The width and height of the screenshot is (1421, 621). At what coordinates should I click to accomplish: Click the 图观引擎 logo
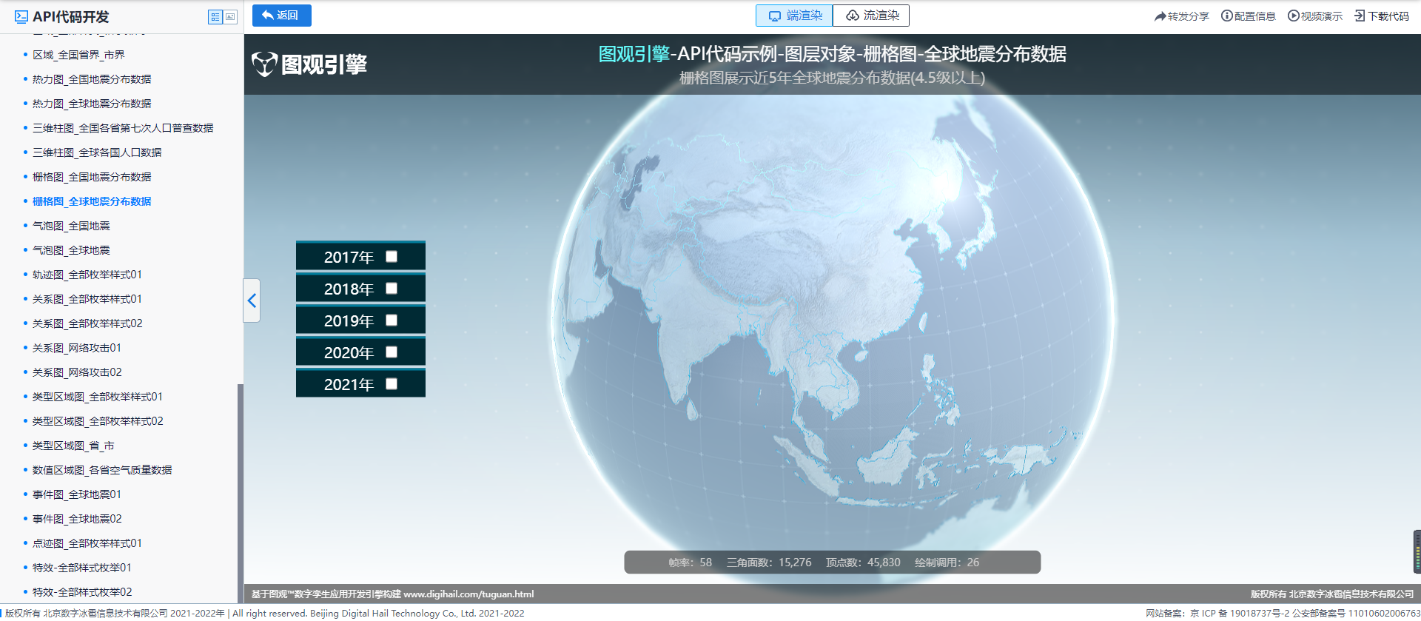pos(309,64)
